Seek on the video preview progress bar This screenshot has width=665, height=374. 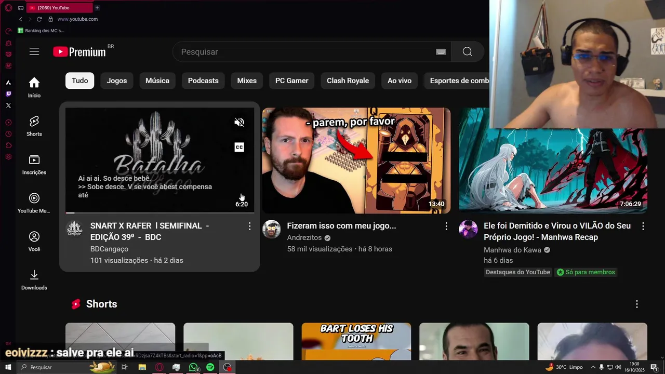coord(160,212)
